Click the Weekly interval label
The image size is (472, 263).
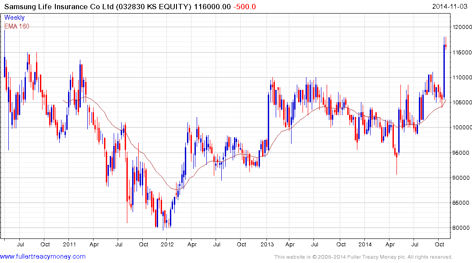(x=14, y=18)
